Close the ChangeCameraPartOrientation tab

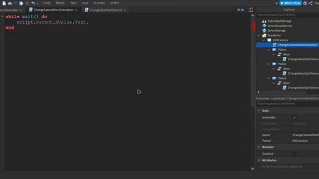76,10
